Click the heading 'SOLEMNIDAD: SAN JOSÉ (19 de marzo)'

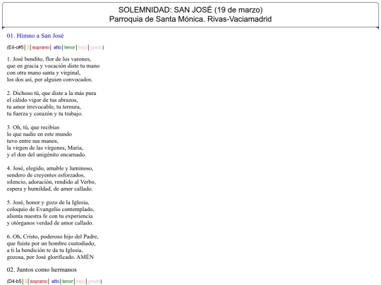[190, 10]
